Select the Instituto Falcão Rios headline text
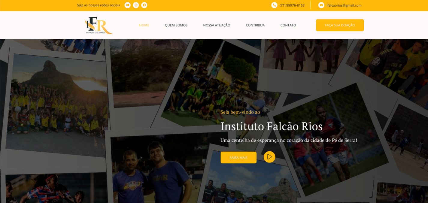The width and height of the screenshot is (428, 203). (272, 126)
